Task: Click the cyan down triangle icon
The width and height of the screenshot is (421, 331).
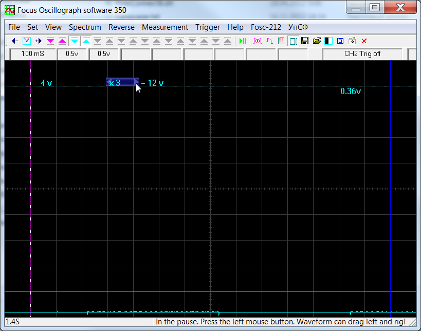Action: [75, 41]
